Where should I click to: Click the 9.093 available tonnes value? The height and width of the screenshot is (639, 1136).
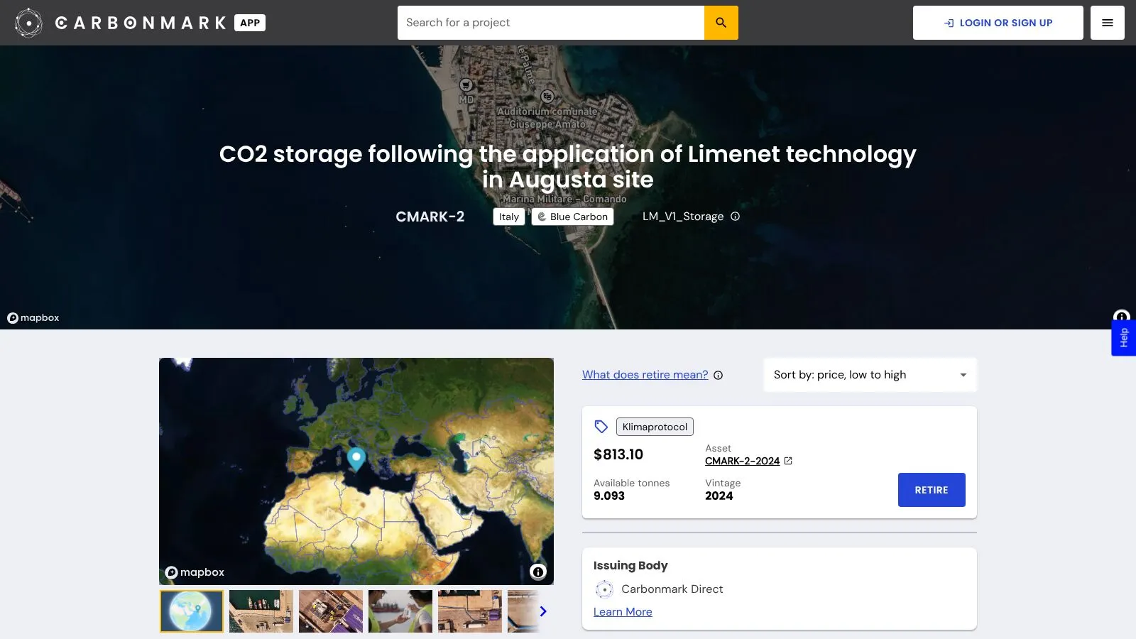[x=609, y=496]
